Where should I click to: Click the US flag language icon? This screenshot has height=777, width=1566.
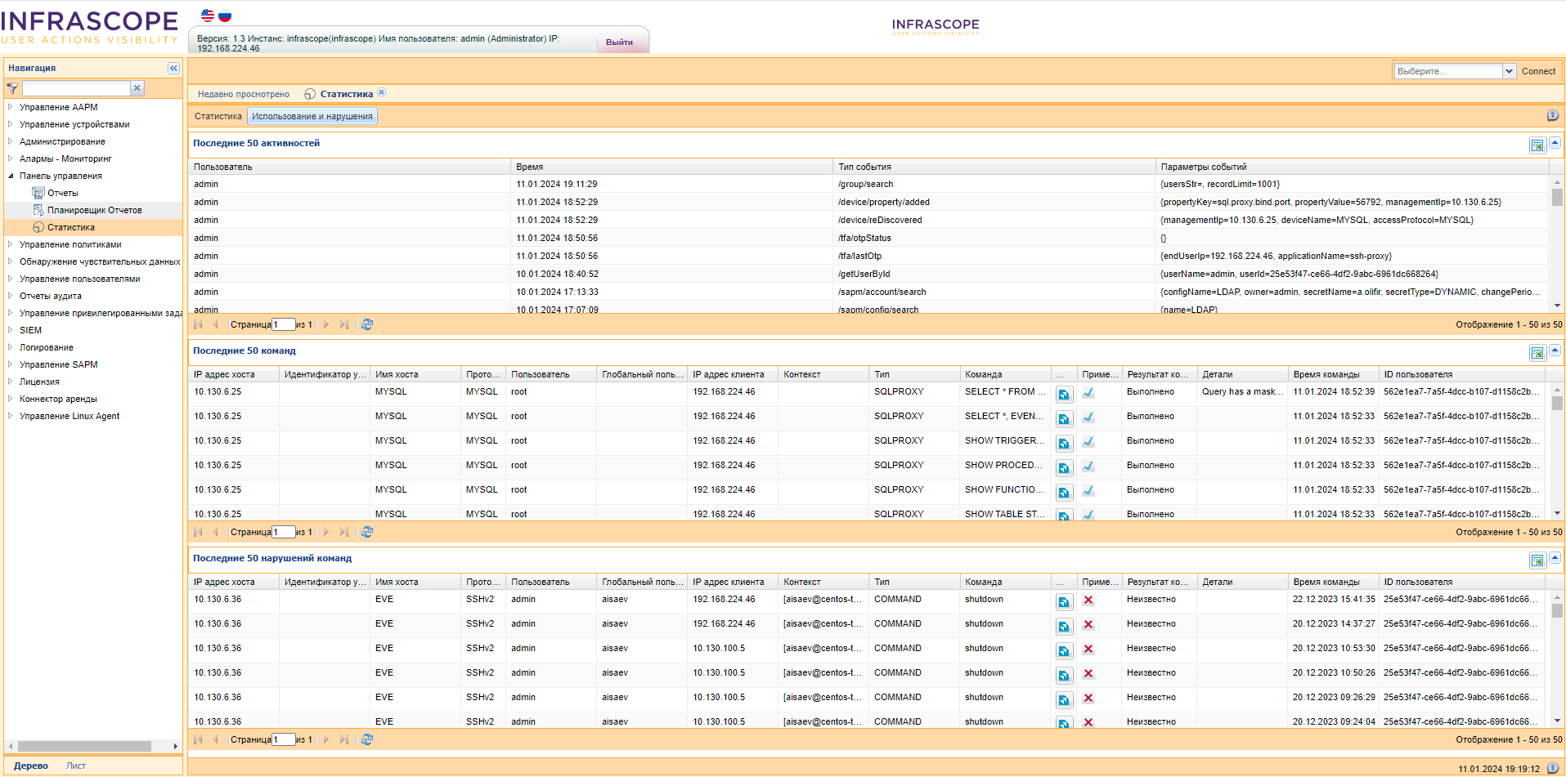pos(208,16)
